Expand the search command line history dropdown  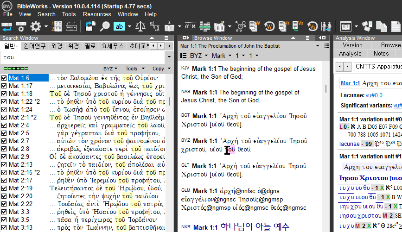click(169, 57)
